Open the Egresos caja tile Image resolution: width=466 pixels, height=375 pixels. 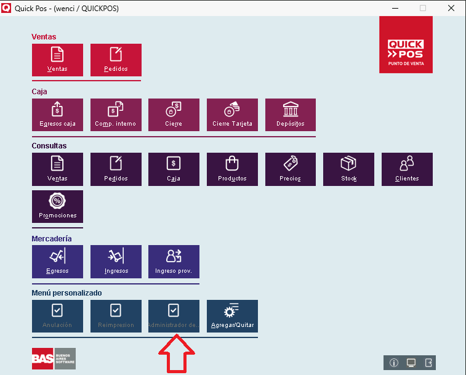click(x=57, y=115)
